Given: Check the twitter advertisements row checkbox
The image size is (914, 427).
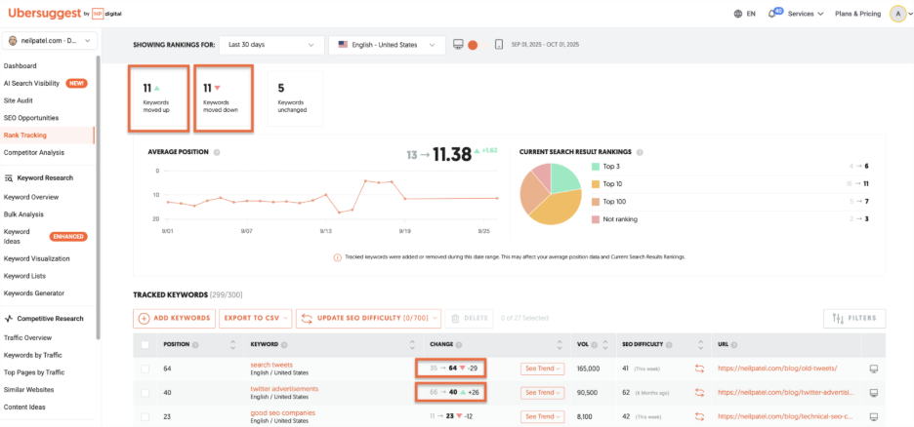Looking at the screenshot, I should (145, 393).
